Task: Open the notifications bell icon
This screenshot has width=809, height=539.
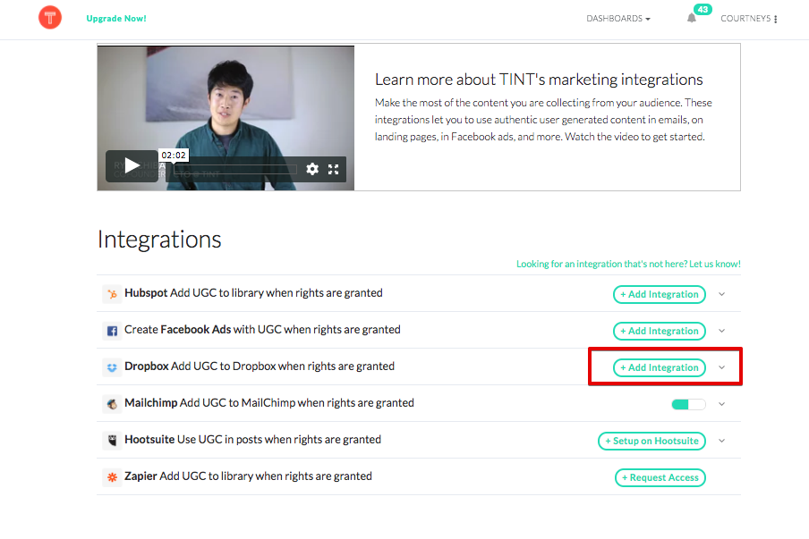Action: pyautogui.click(x=692, y=18)
